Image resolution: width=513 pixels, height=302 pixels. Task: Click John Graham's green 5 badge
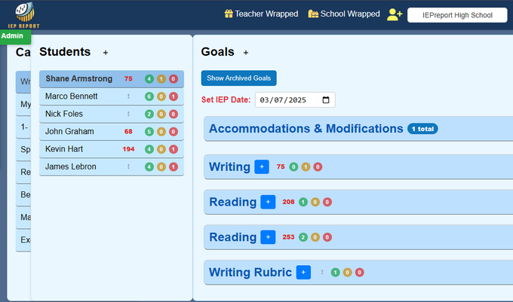pos(149,132)
